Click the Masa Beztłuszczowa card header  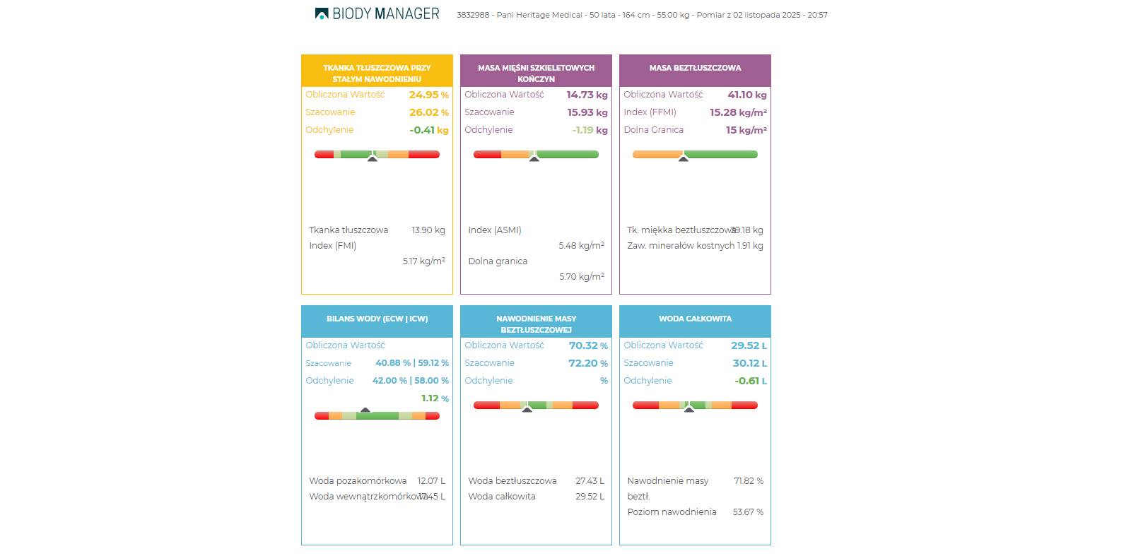[x=695, y=69]
